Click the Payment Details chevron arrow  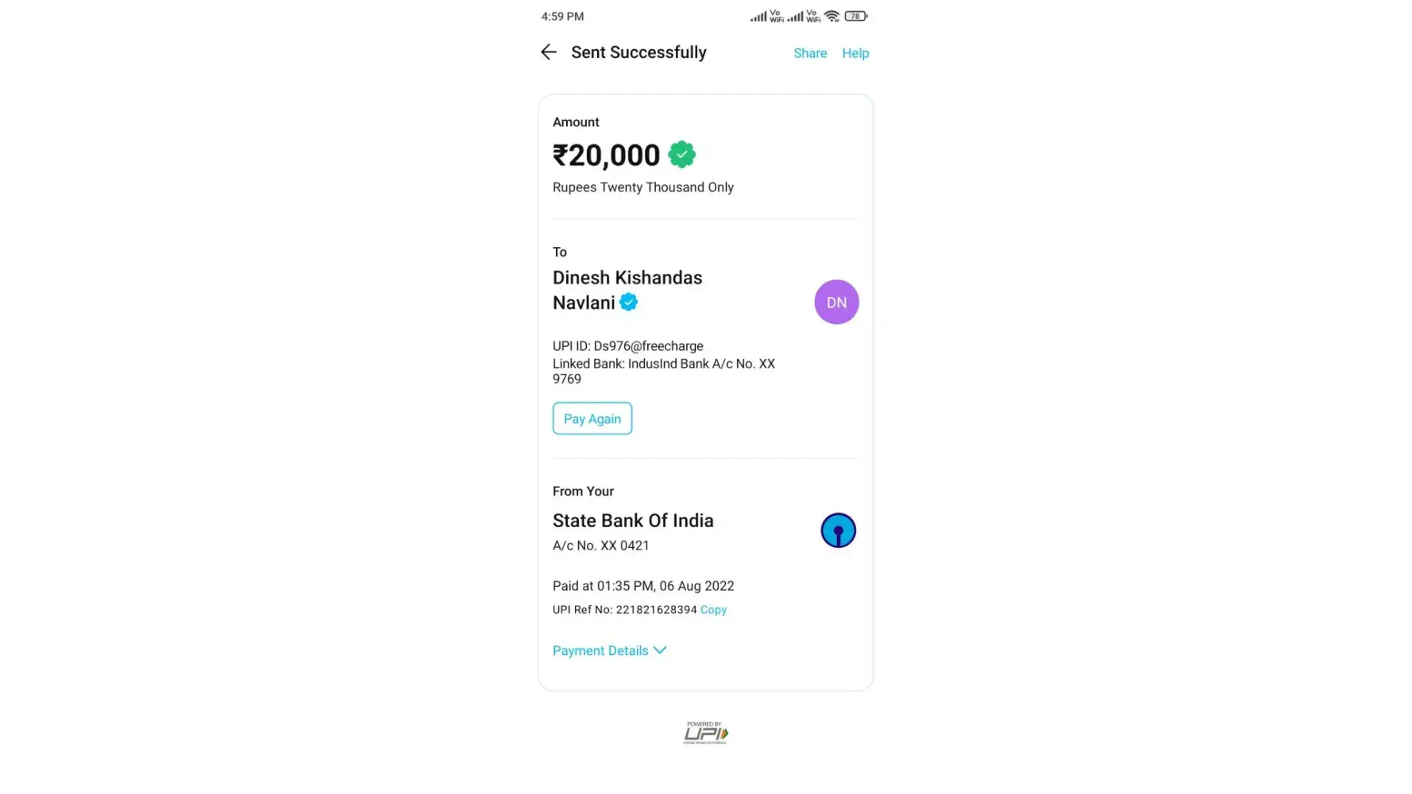click(x=660, y=650)
